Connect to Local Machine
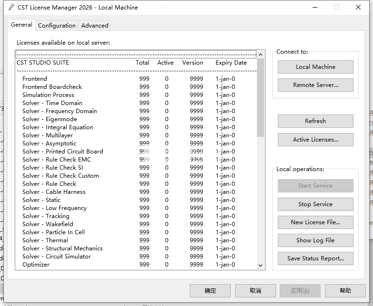Viewport: 373px width, 306px height. [x=315, y=67]
